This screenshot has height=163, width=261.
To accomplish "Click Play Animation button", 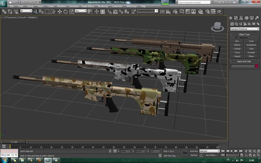I will click(x=232, y=151).
